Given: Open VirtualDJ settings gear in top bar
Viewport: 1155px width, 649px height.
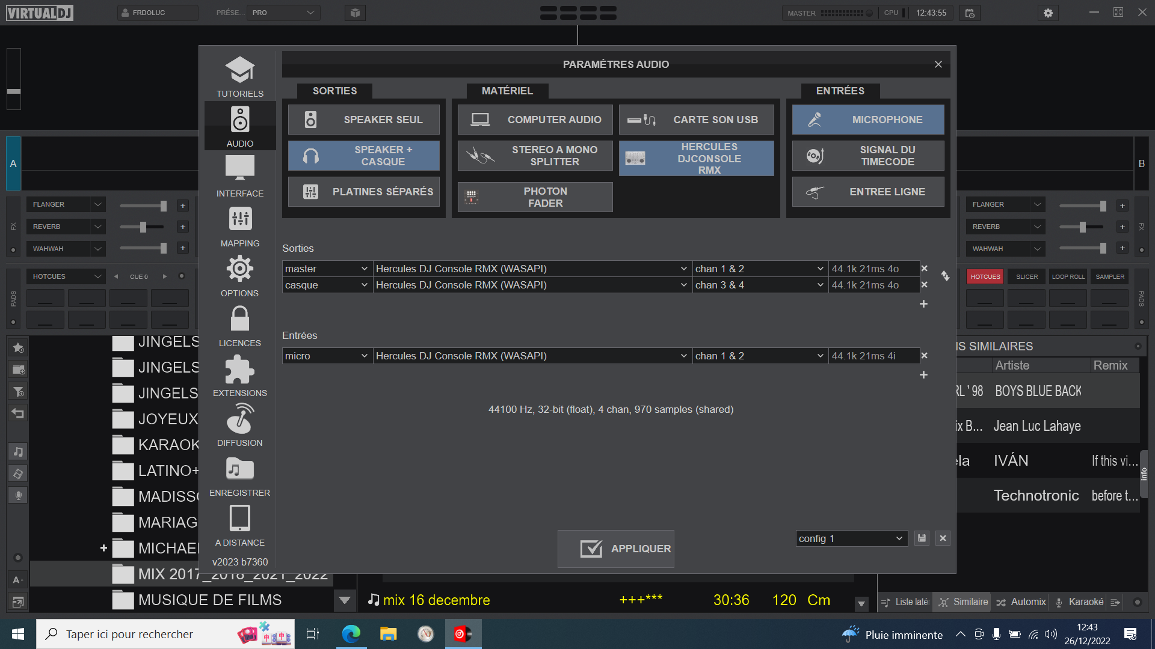Looking at the screenshot, I should click(1048, 13).
